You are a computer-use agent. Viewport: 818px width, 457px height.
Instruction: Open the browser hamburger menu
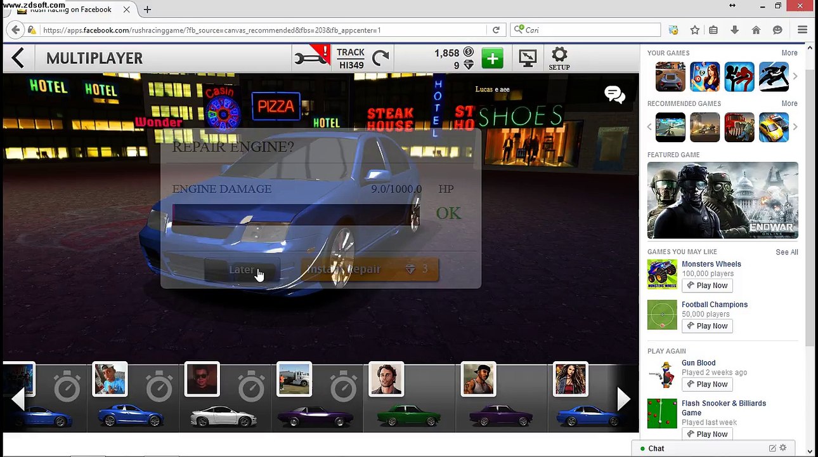(802, 30)
